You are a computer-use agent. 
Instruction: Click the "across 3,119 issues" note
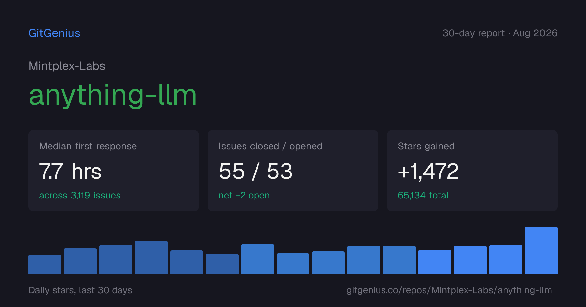coord(80,195)
